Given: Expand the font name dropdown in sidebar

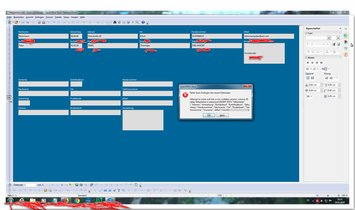Looking at the screenshot, I should (329, 38).
